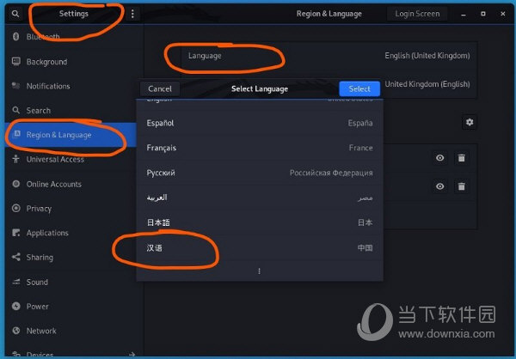Delete first input source with trash icon
The image size is (516, 359).
point(461,158)
